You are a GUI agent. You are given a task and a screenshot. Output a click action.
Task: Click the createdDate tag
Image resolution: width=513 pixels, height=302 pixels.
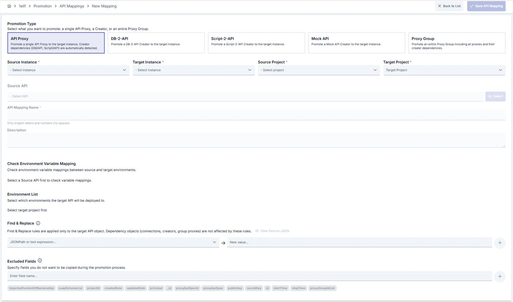pos(113,288)
